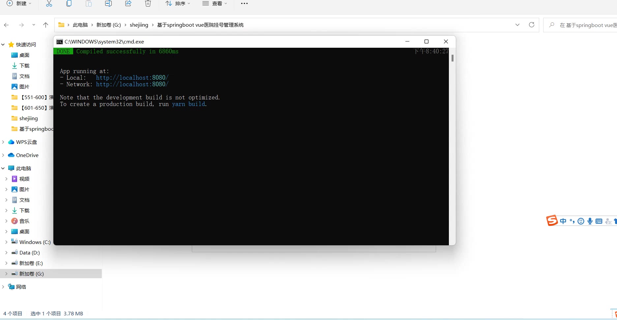617x320 pixels.
Task: Select 图片 under quick access
Action: tap(24, 87)
